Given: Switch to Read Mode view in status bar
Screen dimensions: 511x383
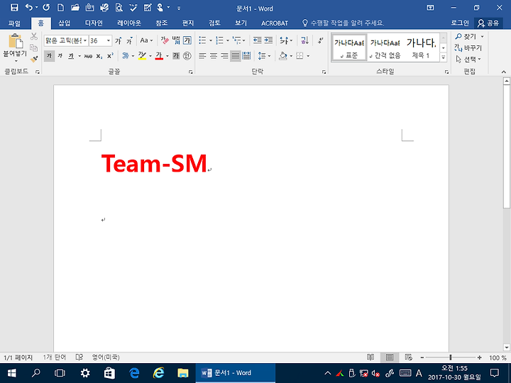Looking at the screenshot, I should 370,357.
